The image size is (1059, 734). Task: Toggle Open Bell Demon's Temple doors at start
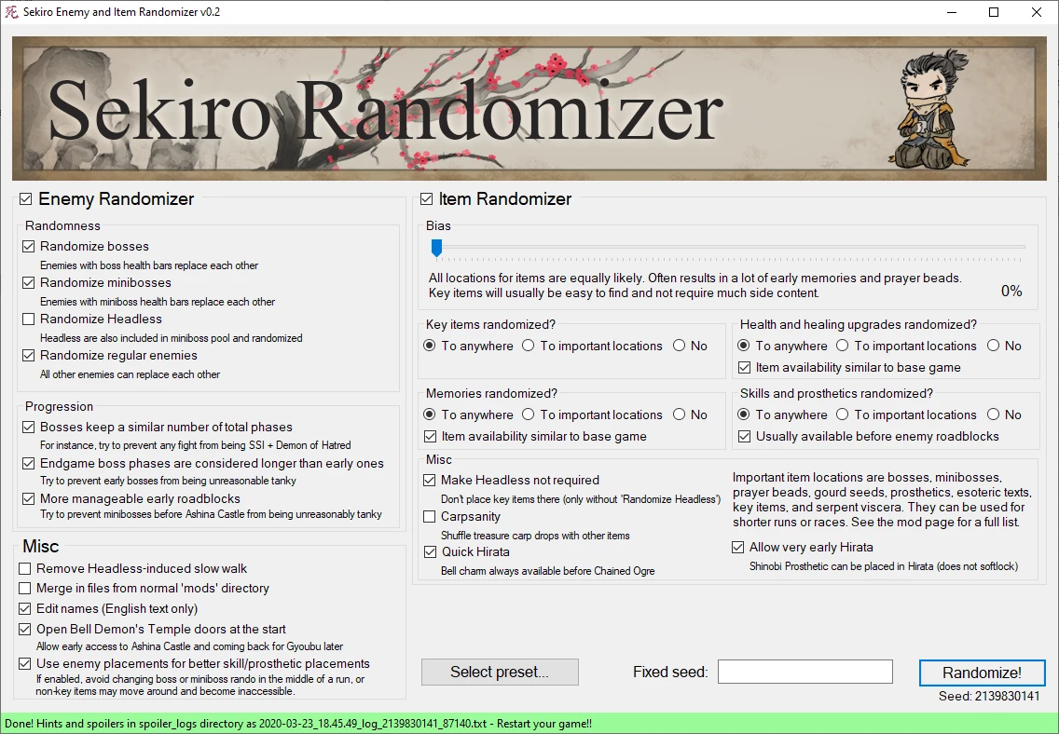[25, 629]
